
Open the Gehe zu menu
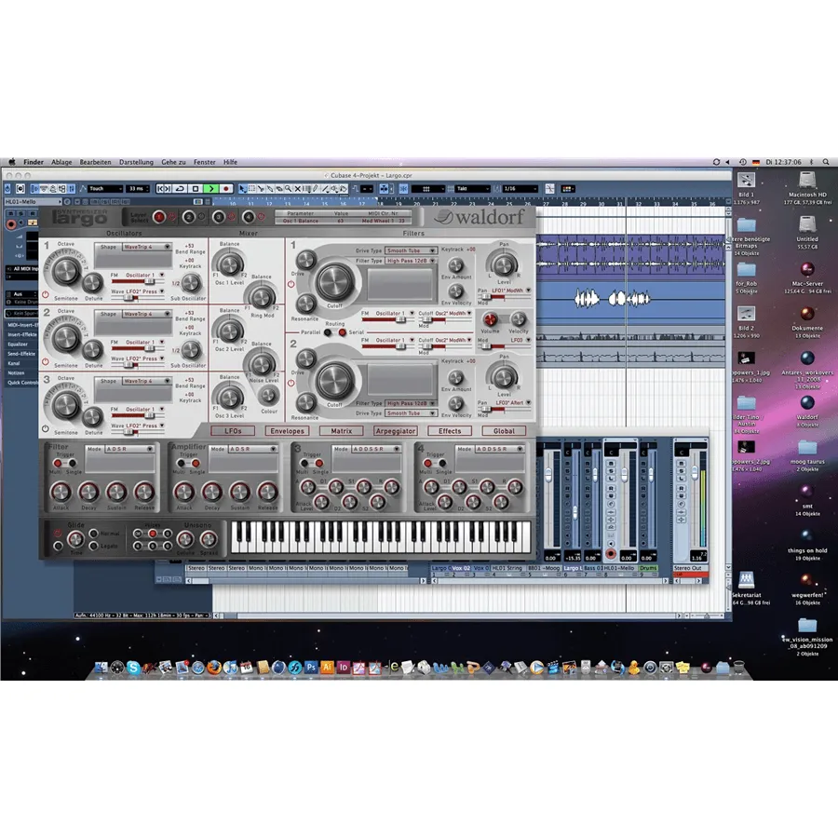(x=174, y=162)
